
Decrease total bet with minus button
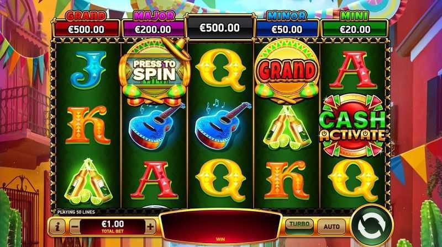click(x=75, y=227)
